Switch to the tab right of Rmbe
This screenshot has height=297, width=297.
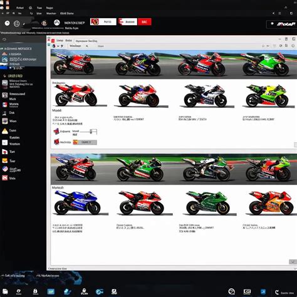click(x=86, y=41)
